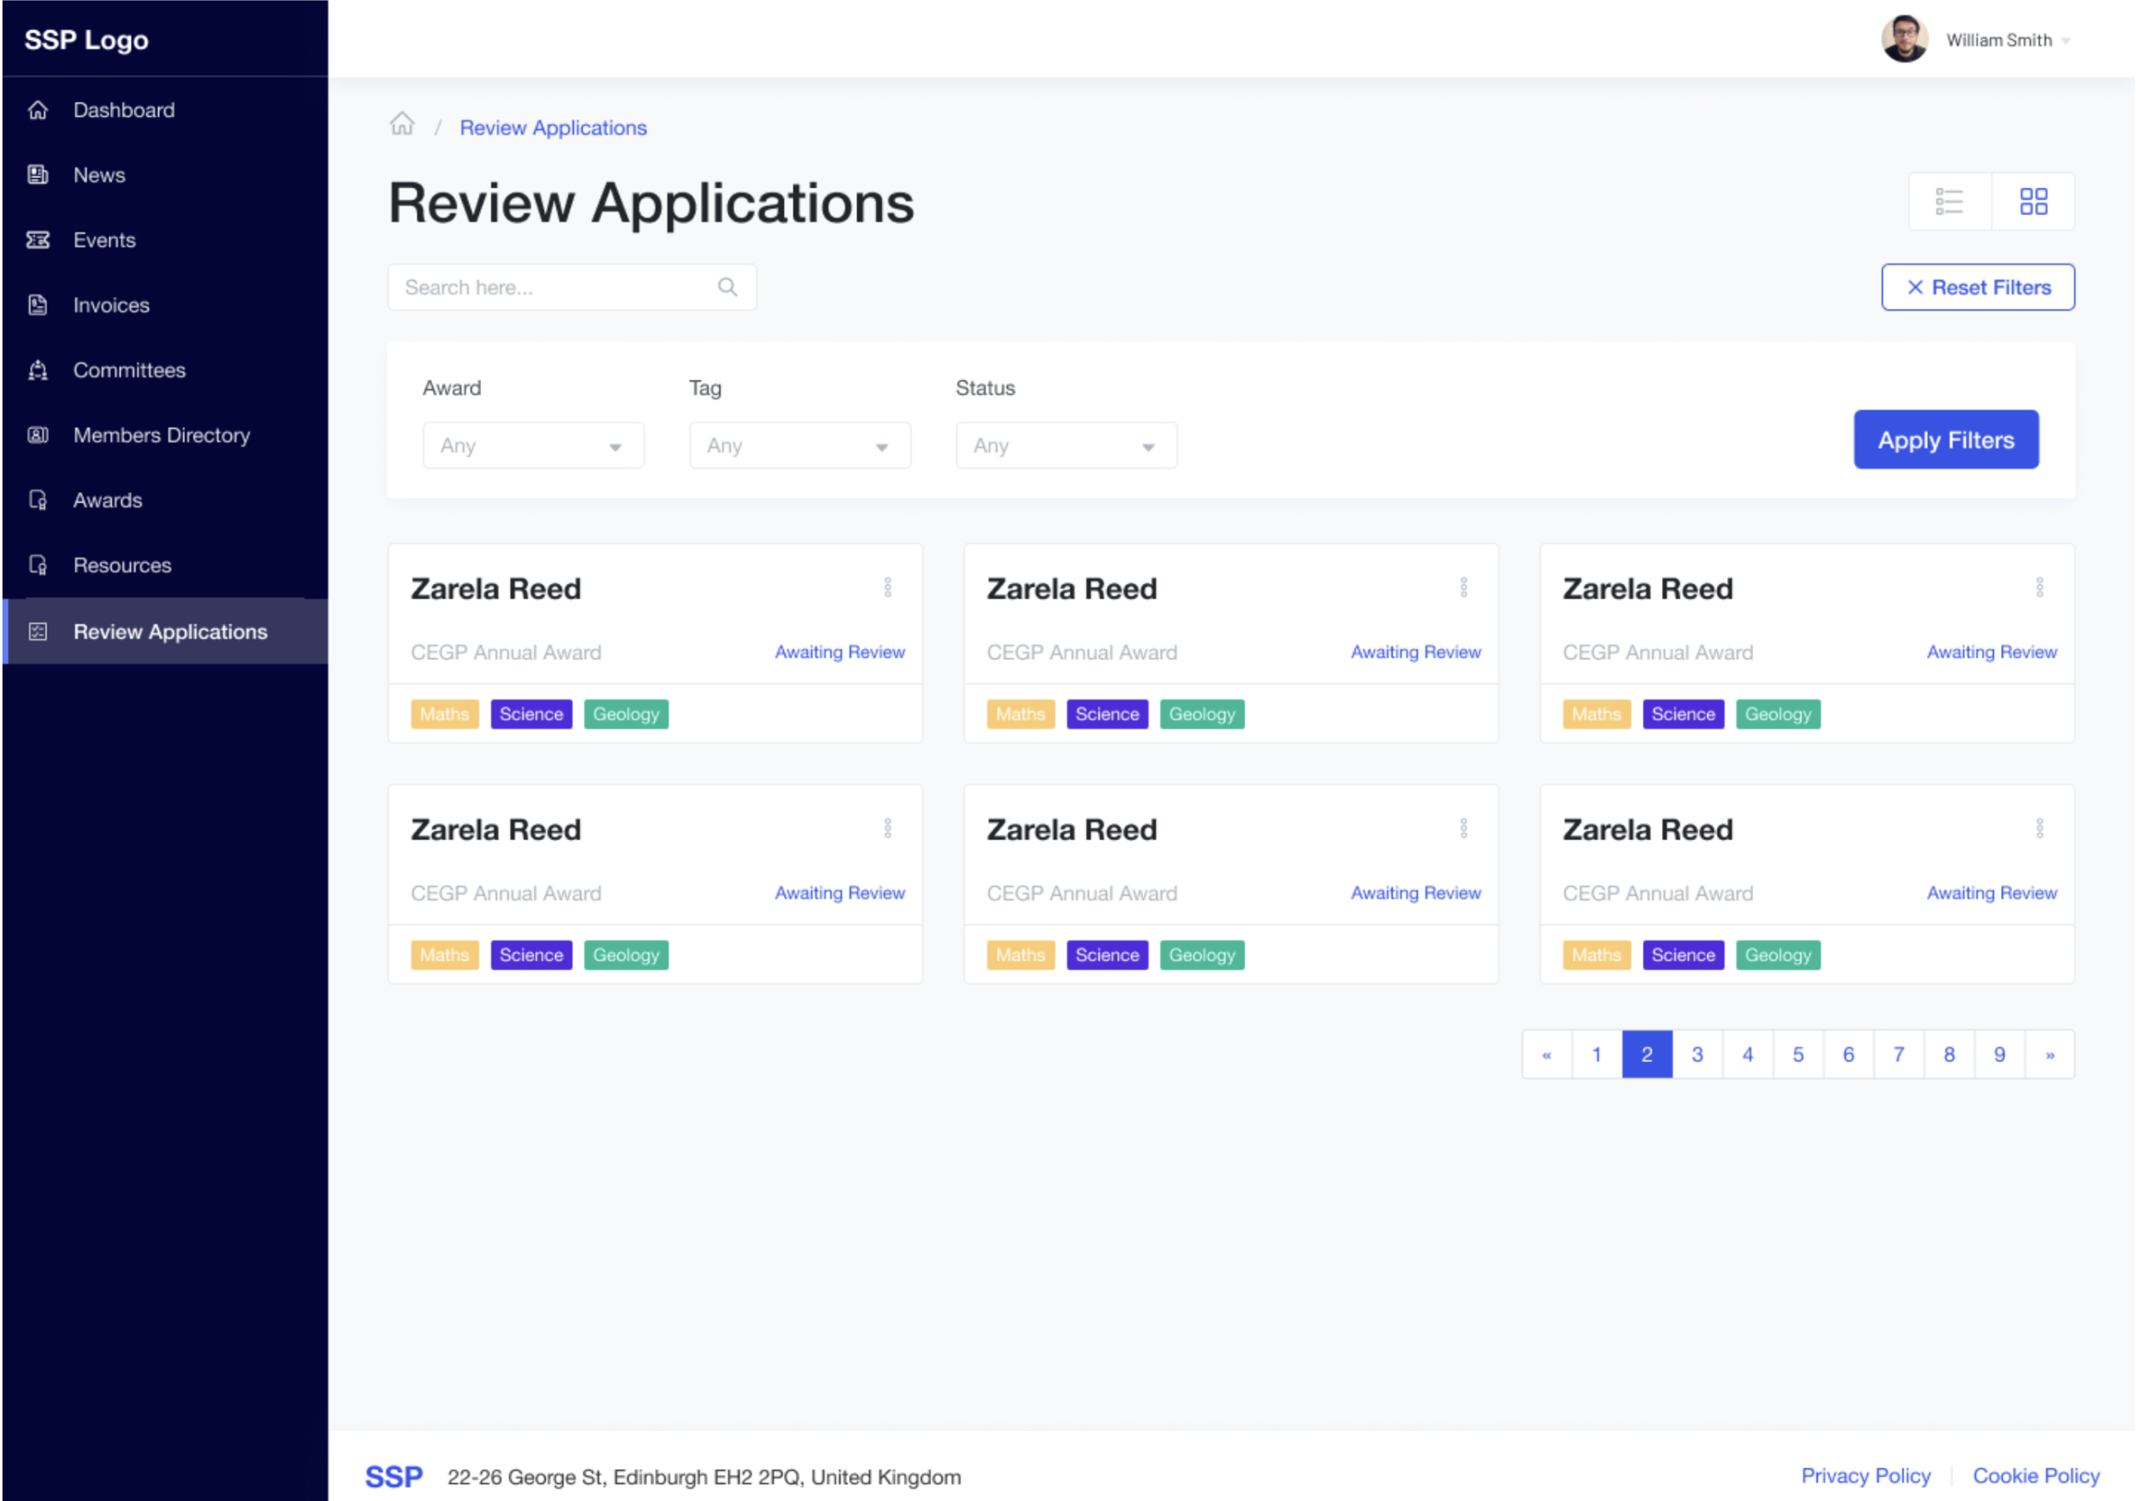
Task: Click the Apply Filters button
Action: pos(1945,439)
